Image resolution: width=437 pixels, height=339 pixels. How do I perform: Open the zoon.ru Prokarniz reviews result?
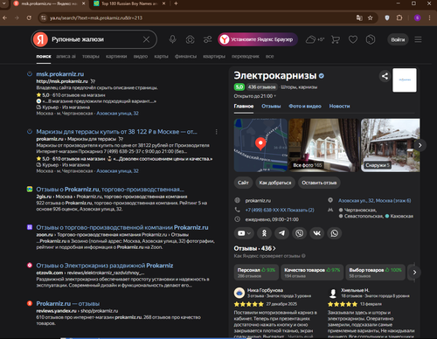click(x=122, y=227)
